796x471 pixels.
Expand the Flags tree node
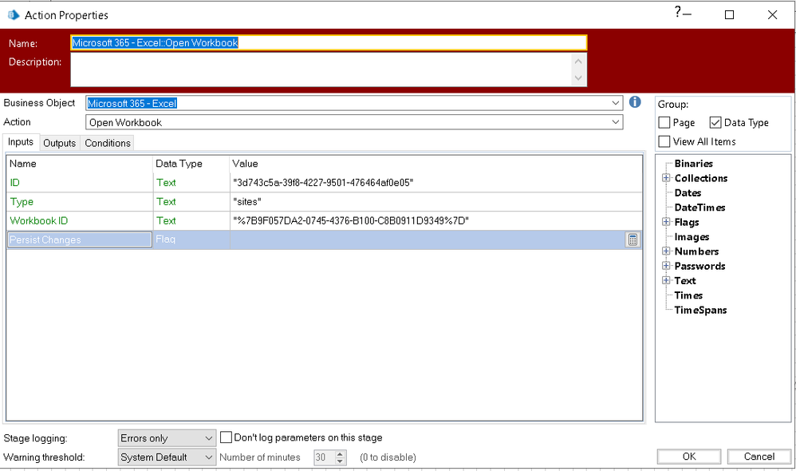tap(666, 222)
